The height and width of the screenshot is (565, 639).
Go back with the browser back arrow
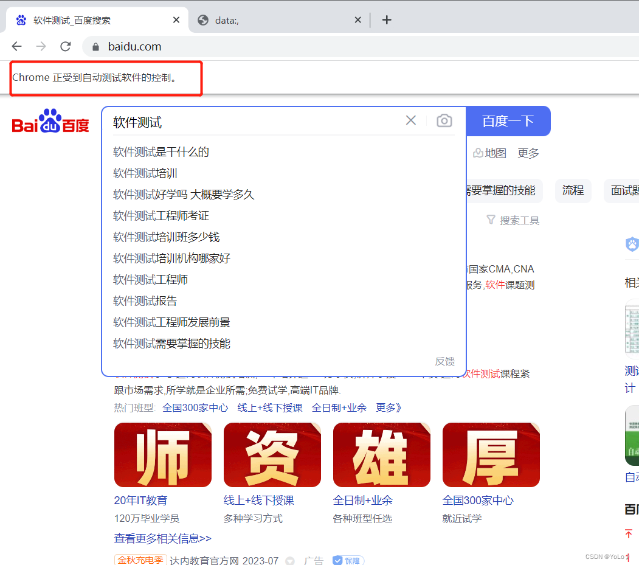16,46
